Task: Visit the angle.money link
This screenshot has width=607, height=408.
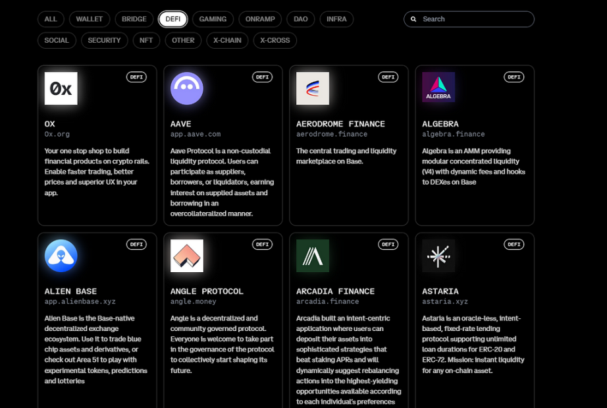Action: (193, 301)
